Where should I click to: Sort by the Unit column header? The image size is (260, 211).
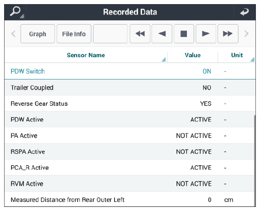click(x=237, y=55)
